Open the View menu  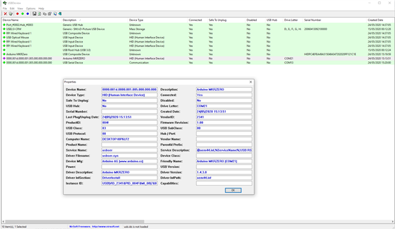20,8
